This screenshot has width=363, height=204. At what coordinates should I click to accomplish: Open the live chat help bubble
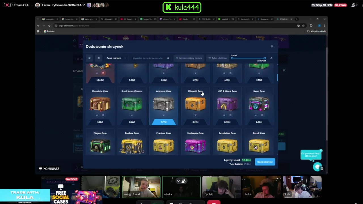317,167
